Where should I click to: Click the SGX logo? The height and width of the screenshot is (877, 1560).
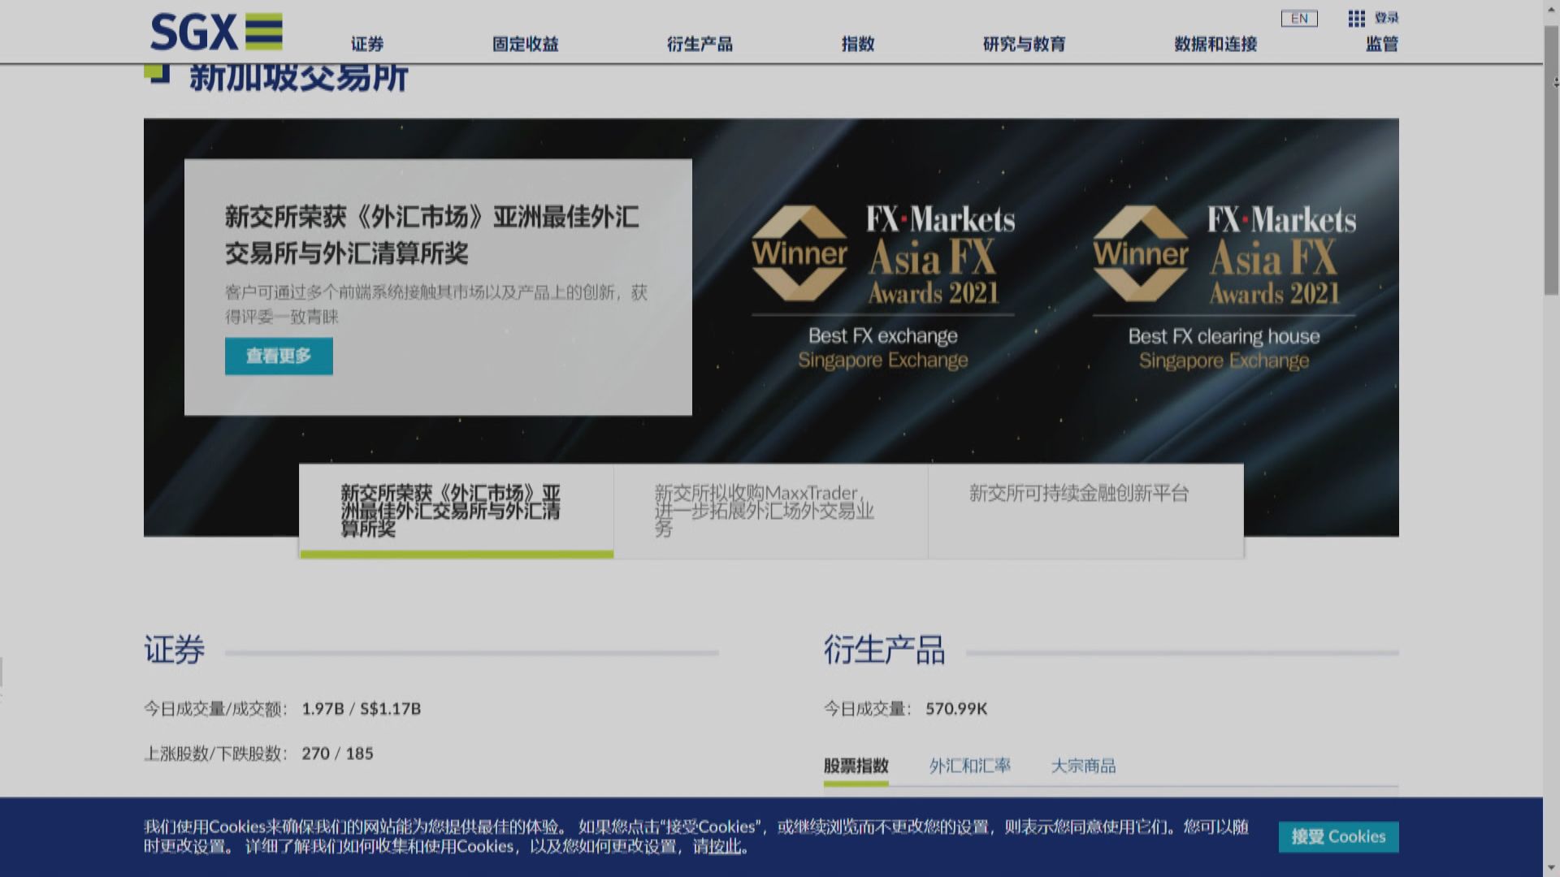tap(216, 32)
